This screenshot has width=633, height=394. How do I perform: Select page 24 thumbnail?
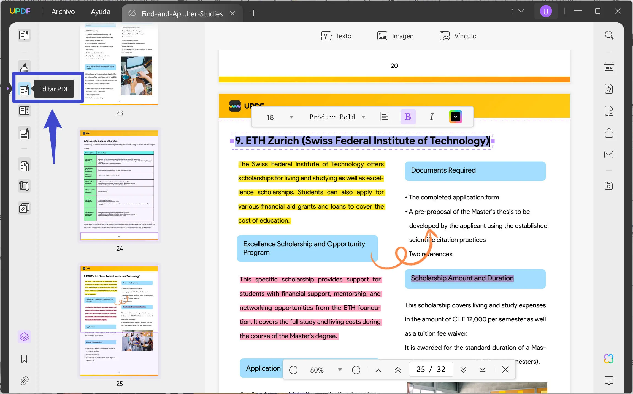pyautogui.click(x=119, y=185)
